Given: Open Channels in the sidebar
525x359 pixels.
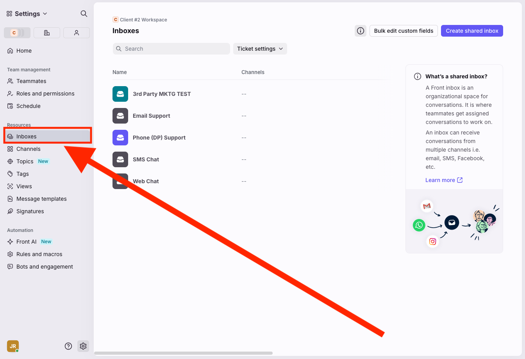Looking at the screenshot, I should pos(28,149).
